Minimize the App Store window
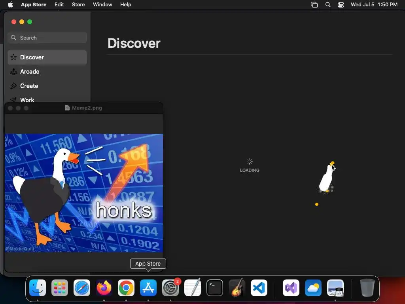The image size is (405, 304). pos(22,22)
